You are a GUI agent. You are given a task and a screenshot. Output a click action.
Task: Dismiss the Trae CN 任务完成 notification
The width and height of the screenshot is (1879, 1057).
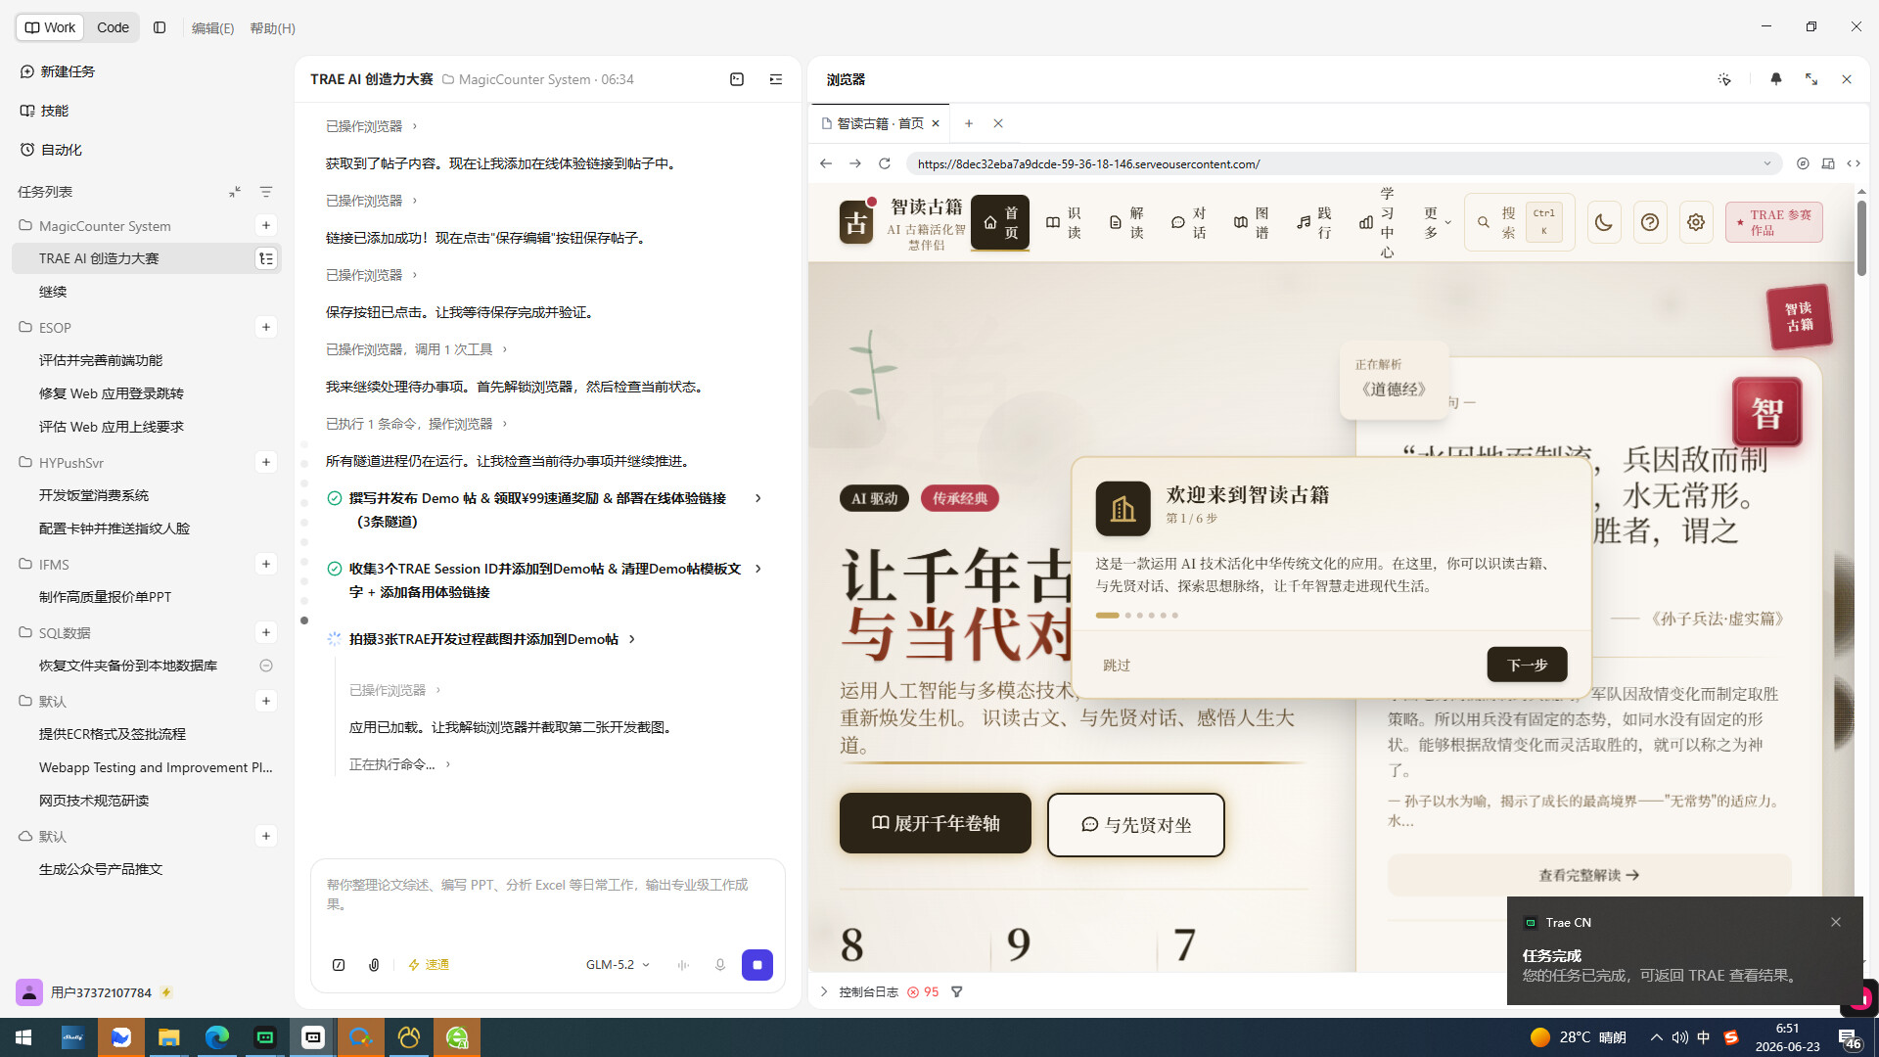pyautogui.click(x=1836, y=922)
